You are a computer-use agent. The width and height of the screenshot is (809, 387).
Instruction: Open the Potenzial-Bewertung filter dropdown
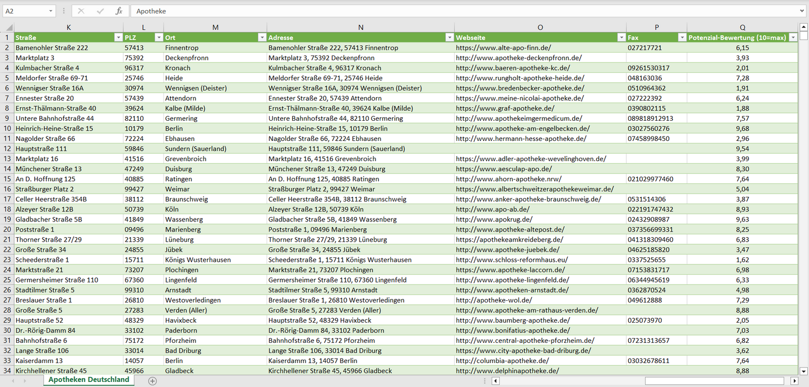pyautogui.click(x=793, y=37)
